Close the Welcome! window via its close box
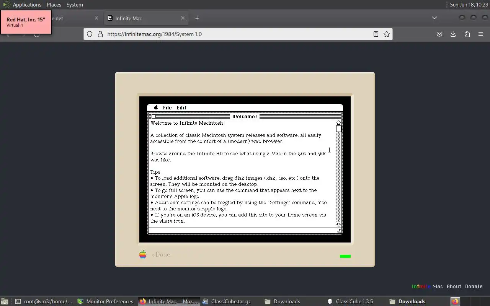 coord(154,117)
